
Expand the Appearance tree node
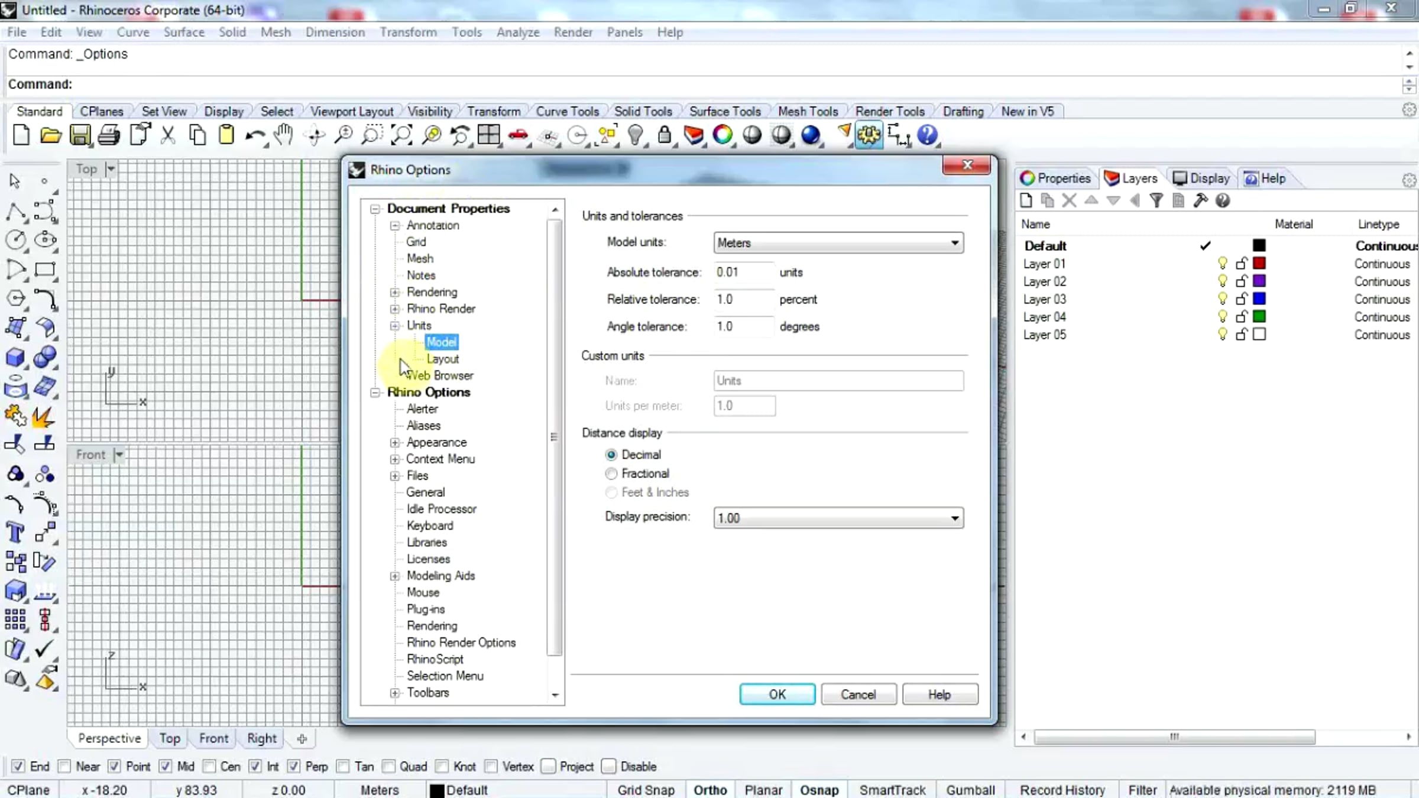point(395,442)
